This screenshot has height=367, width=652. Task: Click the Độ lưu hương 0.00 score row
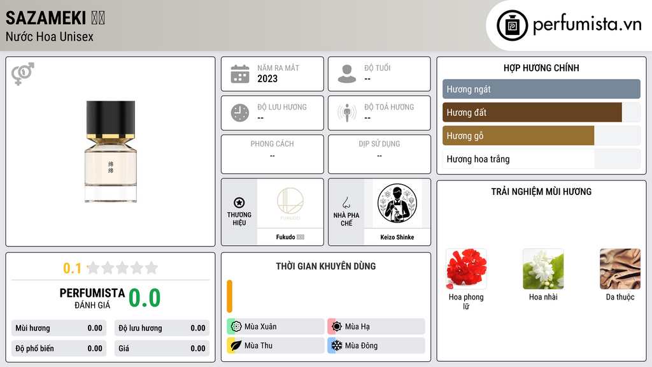(x=162, y=328)
